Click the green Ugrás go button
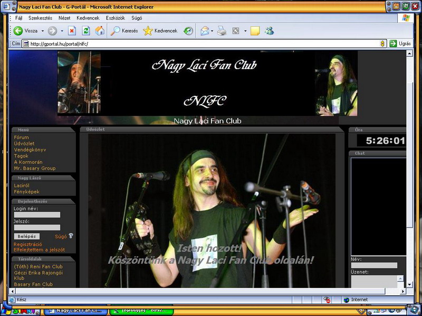Viewport: 422px width, 316px height. pyautogui.click(x=393, y=44)
